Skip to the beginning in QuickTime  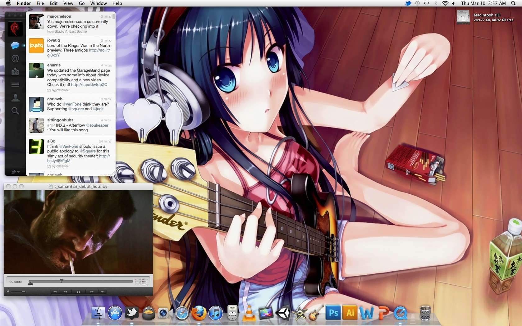[54, 292]
